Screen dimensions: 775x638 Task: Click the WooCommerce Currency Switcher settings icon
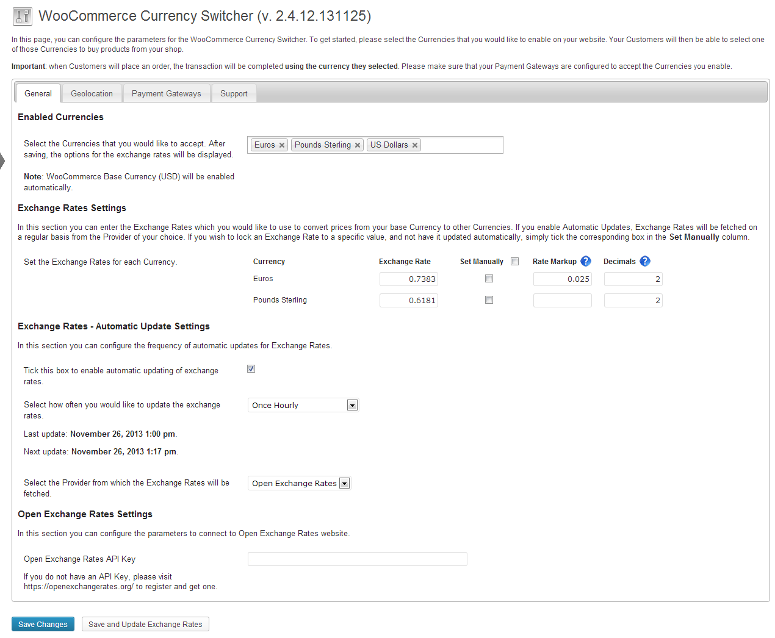click(23, 16)
